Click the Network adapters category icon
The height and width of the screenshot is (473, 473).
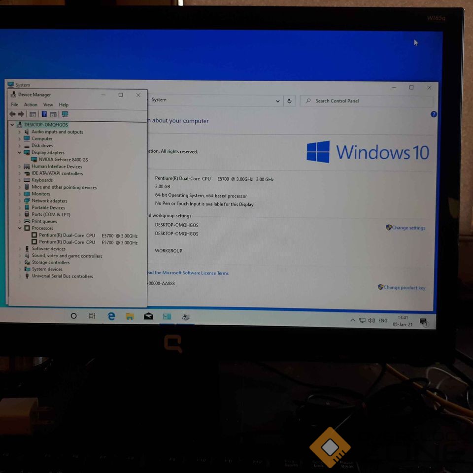pos(27,201)
